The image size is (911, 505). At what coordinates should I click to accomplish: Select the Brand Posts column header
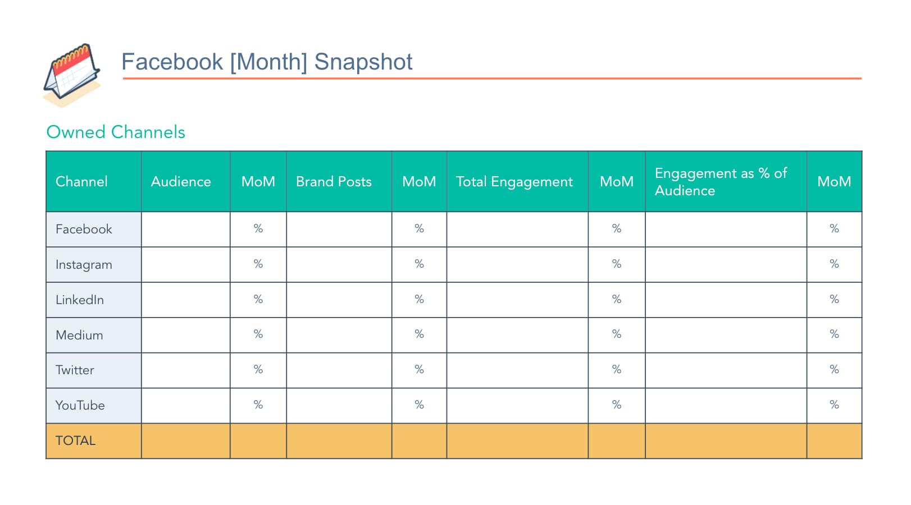(334, 182)
